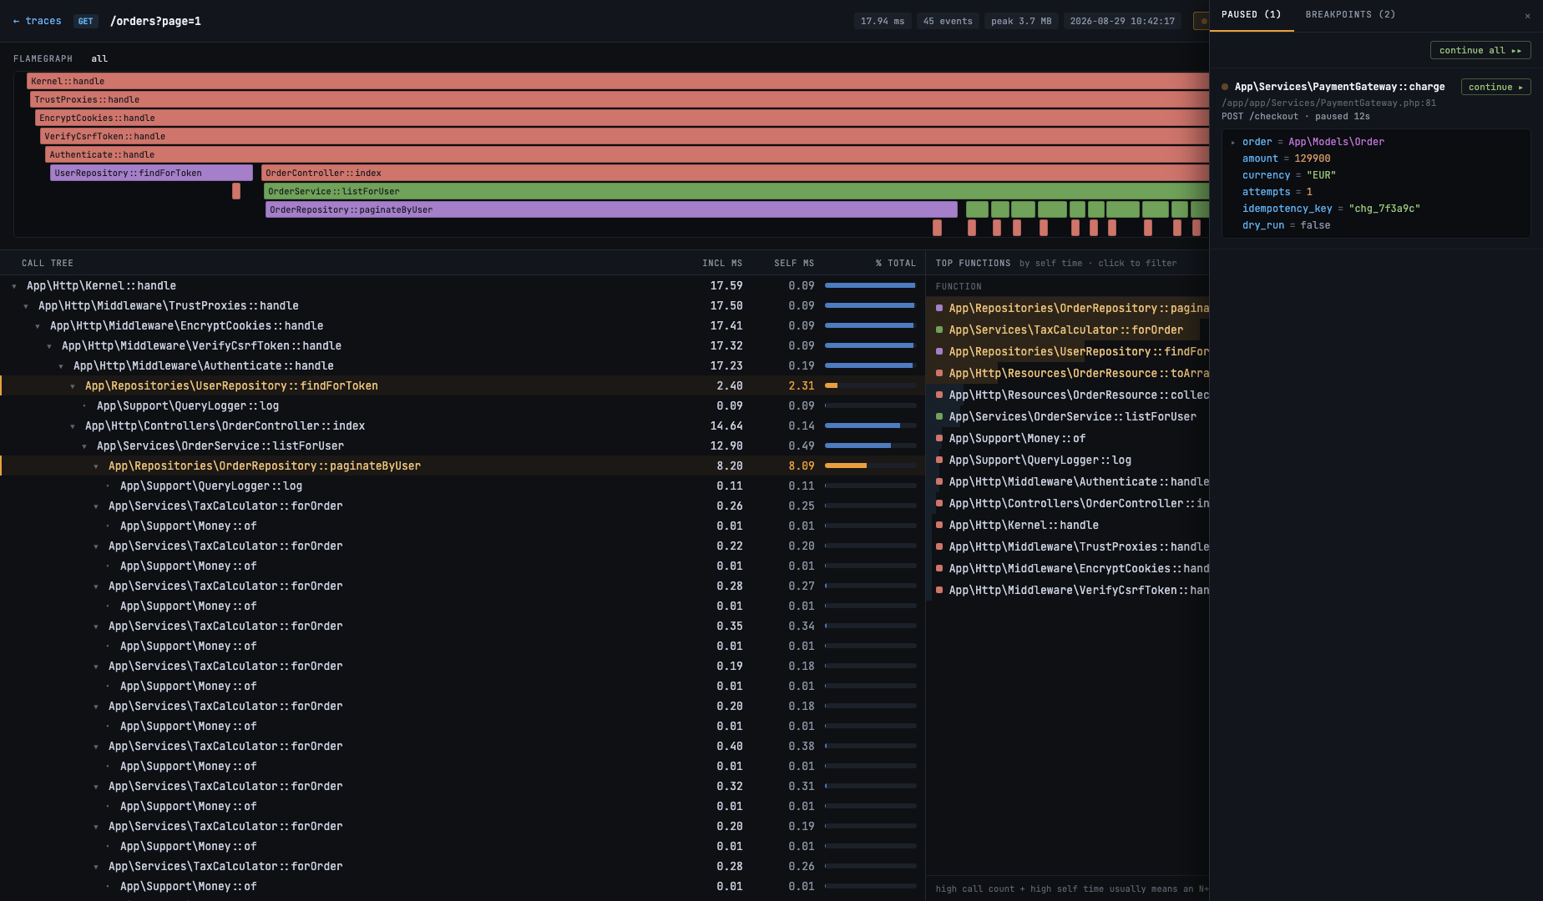This screenshot has width=1543, height=901.
Task: Collapse Authenticate::handle tree node
Action: 61,366
